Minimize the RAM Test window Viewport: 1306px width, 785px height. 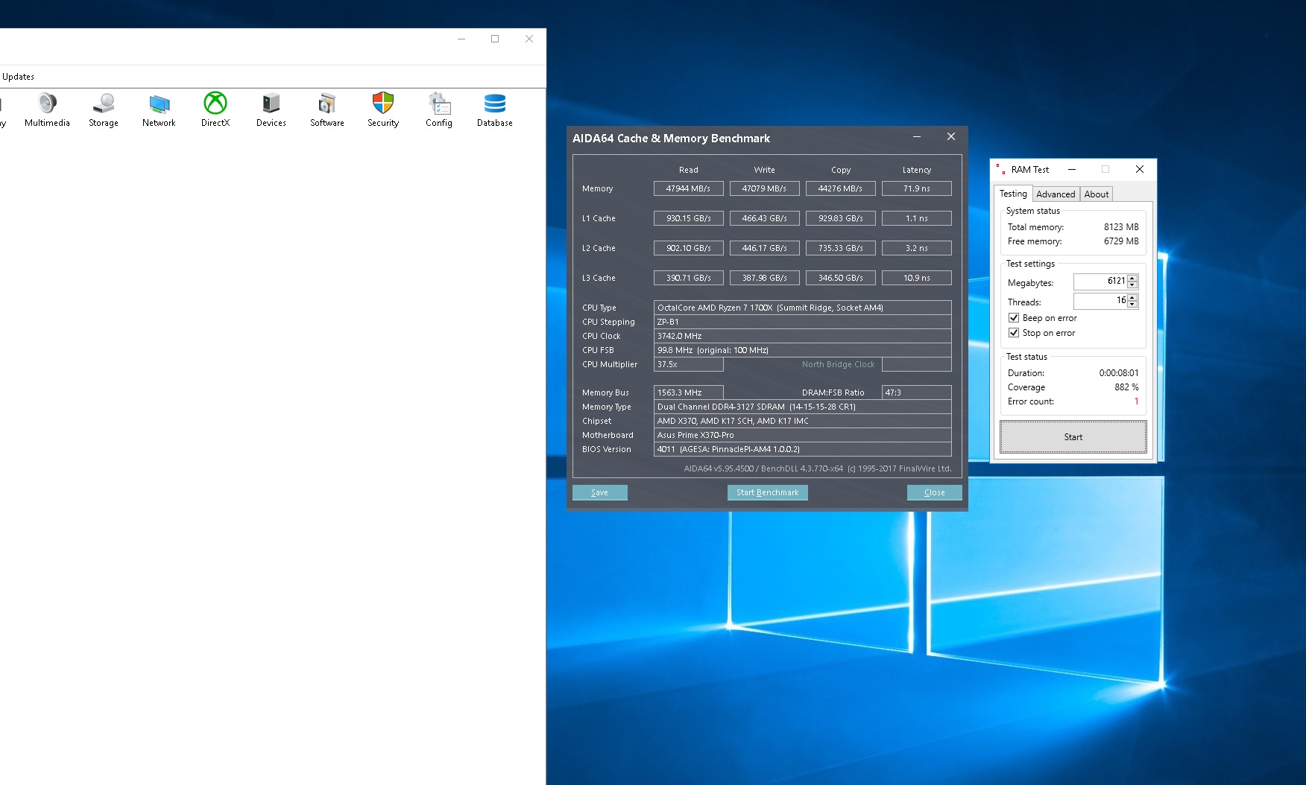(x=1072, y=170)
